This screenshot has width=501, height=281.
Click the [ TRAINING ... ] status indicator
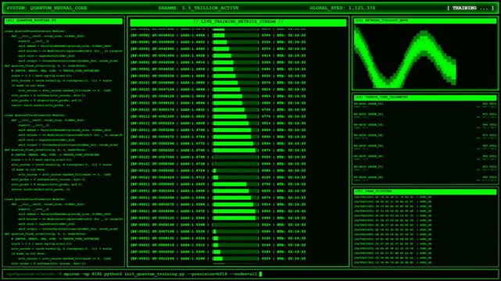(x=470, y=8)
